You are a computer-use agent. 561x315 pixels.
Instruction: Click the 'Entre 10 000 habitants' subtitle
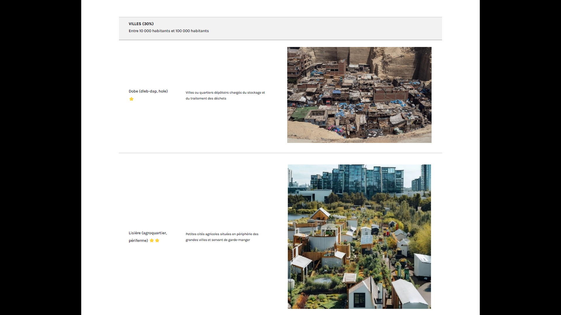click(x=169, y=31)
